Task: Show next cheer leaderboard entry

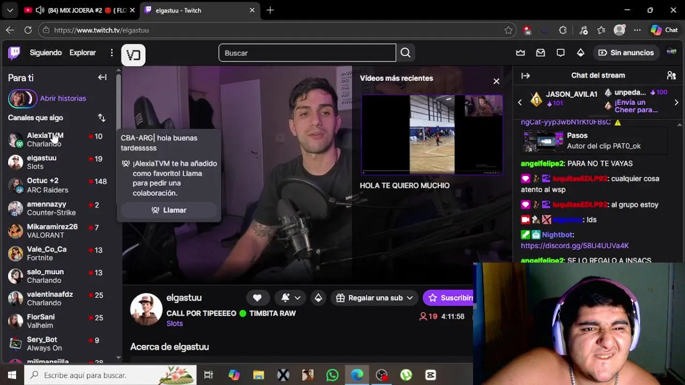Action: (676, 102)
